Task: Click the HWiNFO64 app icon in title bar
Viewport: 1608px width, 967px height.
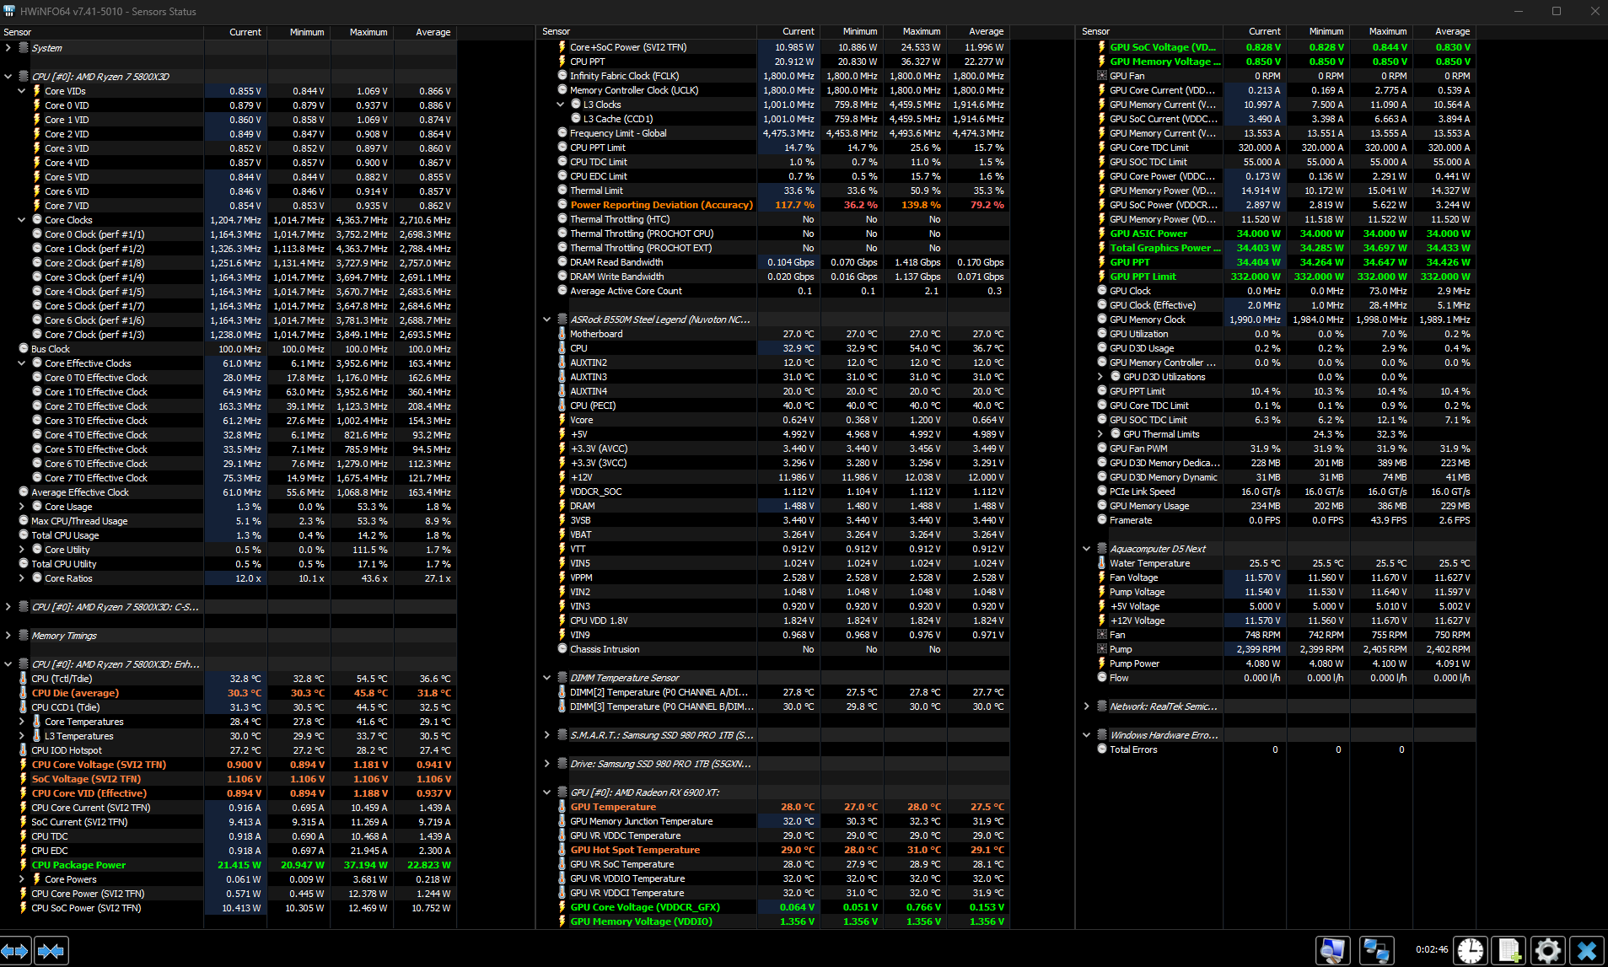Action: click(10, 11)
